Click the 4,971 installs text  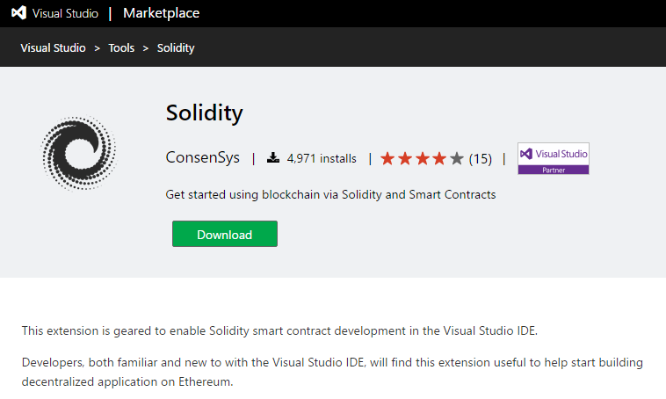322,159
